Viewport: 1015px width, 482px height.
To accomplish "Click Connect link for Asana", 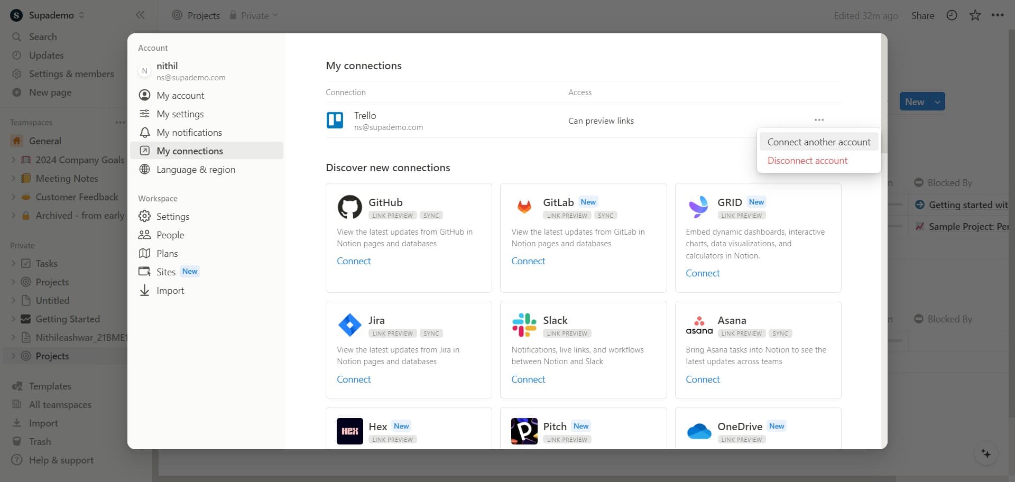I will coord(702,379).
